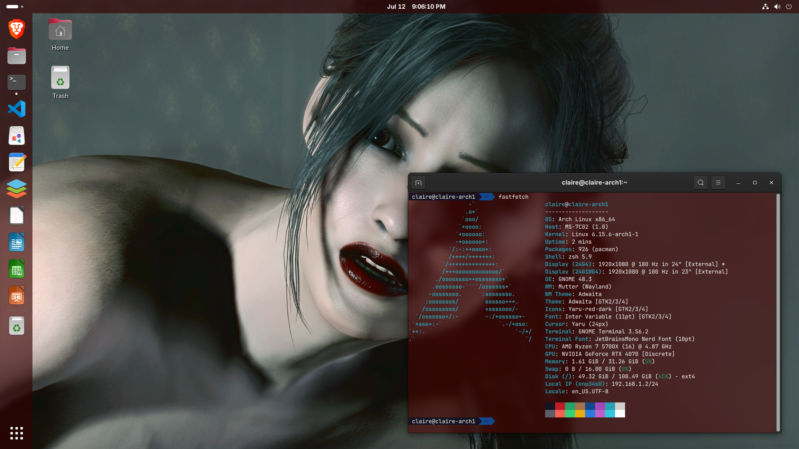Click the Uptime: 2 mins line
The width and height of the screenshot is (799, 449).
coord(568,242)
